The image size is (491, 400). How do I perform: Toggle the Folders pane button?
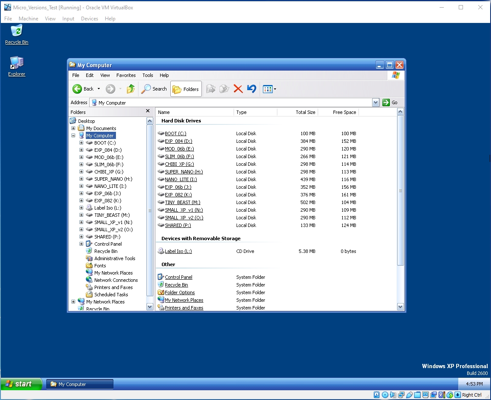(x=186, y=89)
